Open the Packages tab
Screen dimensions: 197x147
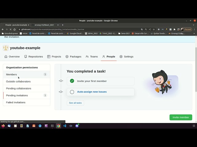click(73, 57)
